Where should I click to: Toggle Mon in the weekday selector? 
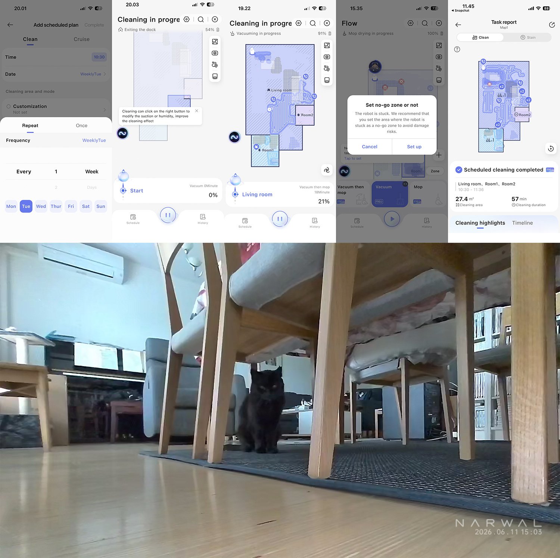click(x=11, y=206)
